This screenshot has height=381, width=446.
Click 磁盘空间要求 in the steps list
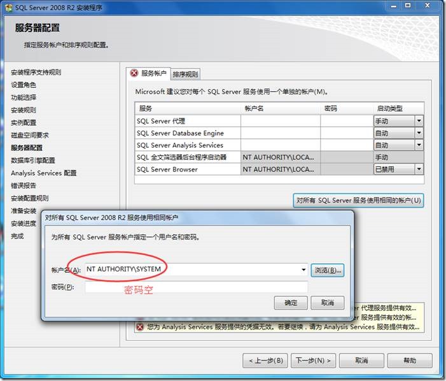click(x=30, y=135)
